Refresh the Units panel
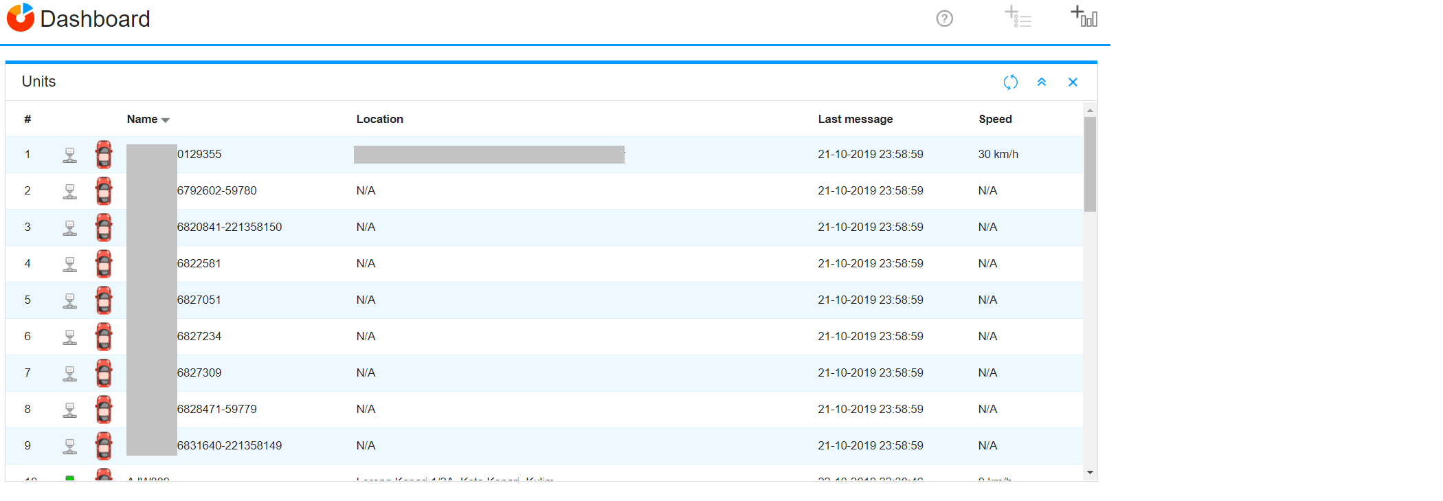 tap(1010, 82)
